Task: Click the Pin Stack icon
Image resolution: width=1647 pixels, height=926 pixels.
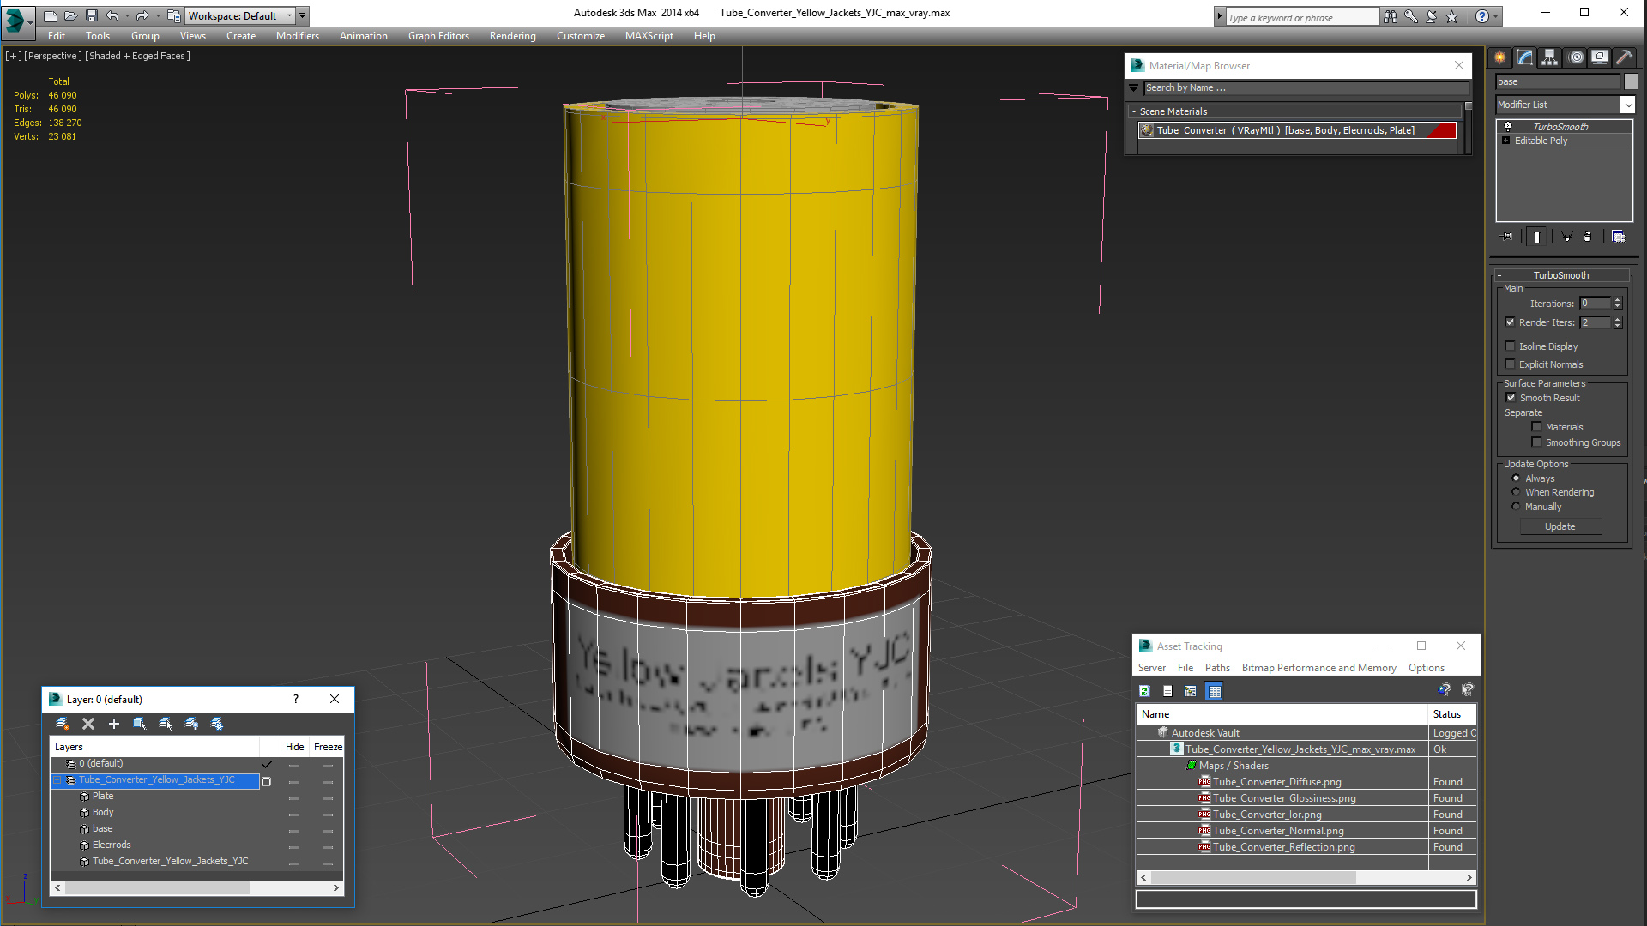Action: point(1506,237)
